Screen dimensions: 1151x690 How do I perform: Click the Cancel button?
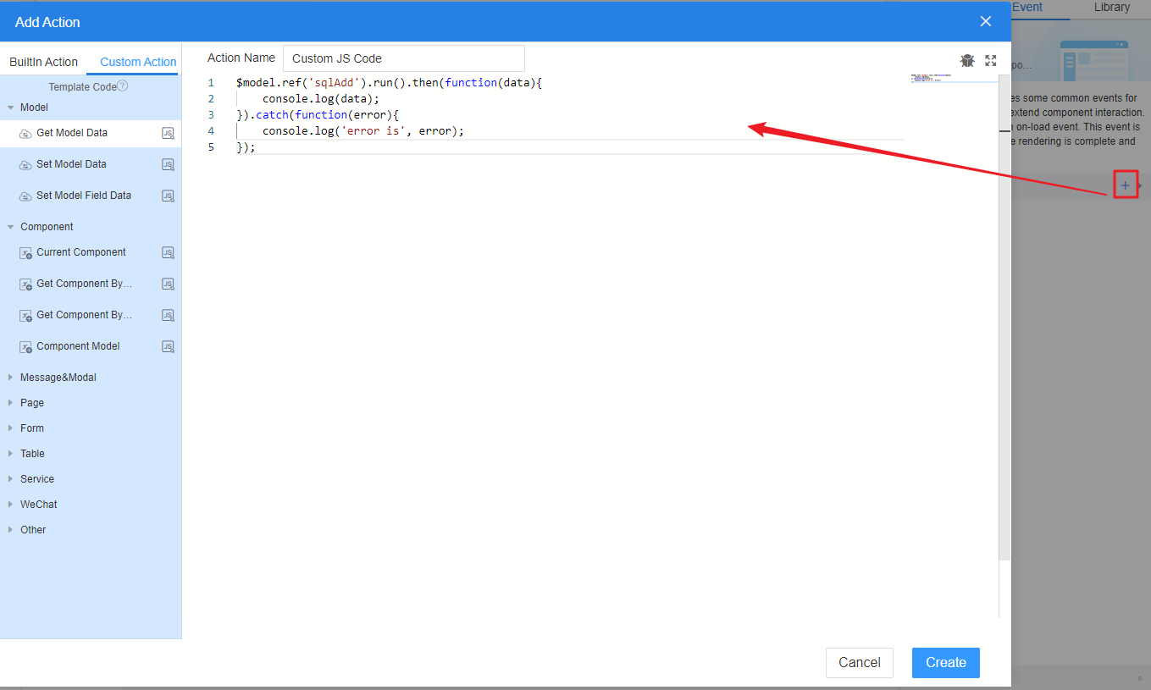pos(860,663)
